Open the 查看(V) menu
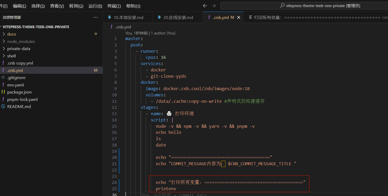388x196 pixels. pos(57,6)
